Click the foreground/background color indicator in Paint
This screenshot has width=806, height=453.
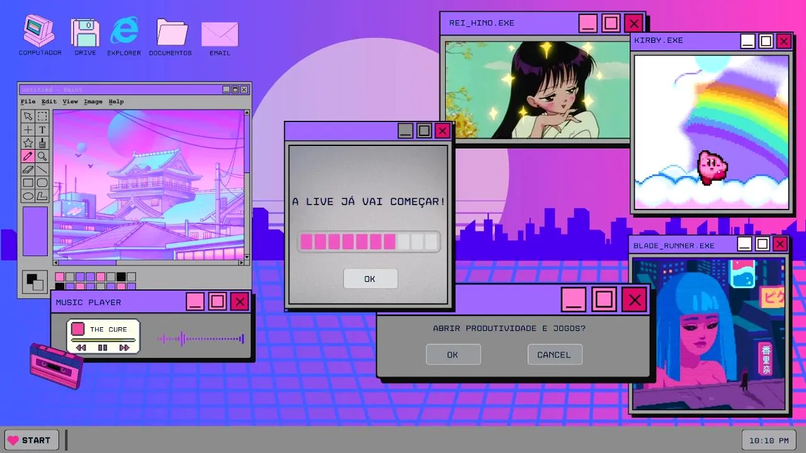35,281
